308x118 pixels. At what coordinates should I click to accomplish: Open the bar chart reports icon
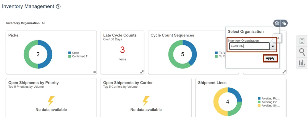coord(302,63)
